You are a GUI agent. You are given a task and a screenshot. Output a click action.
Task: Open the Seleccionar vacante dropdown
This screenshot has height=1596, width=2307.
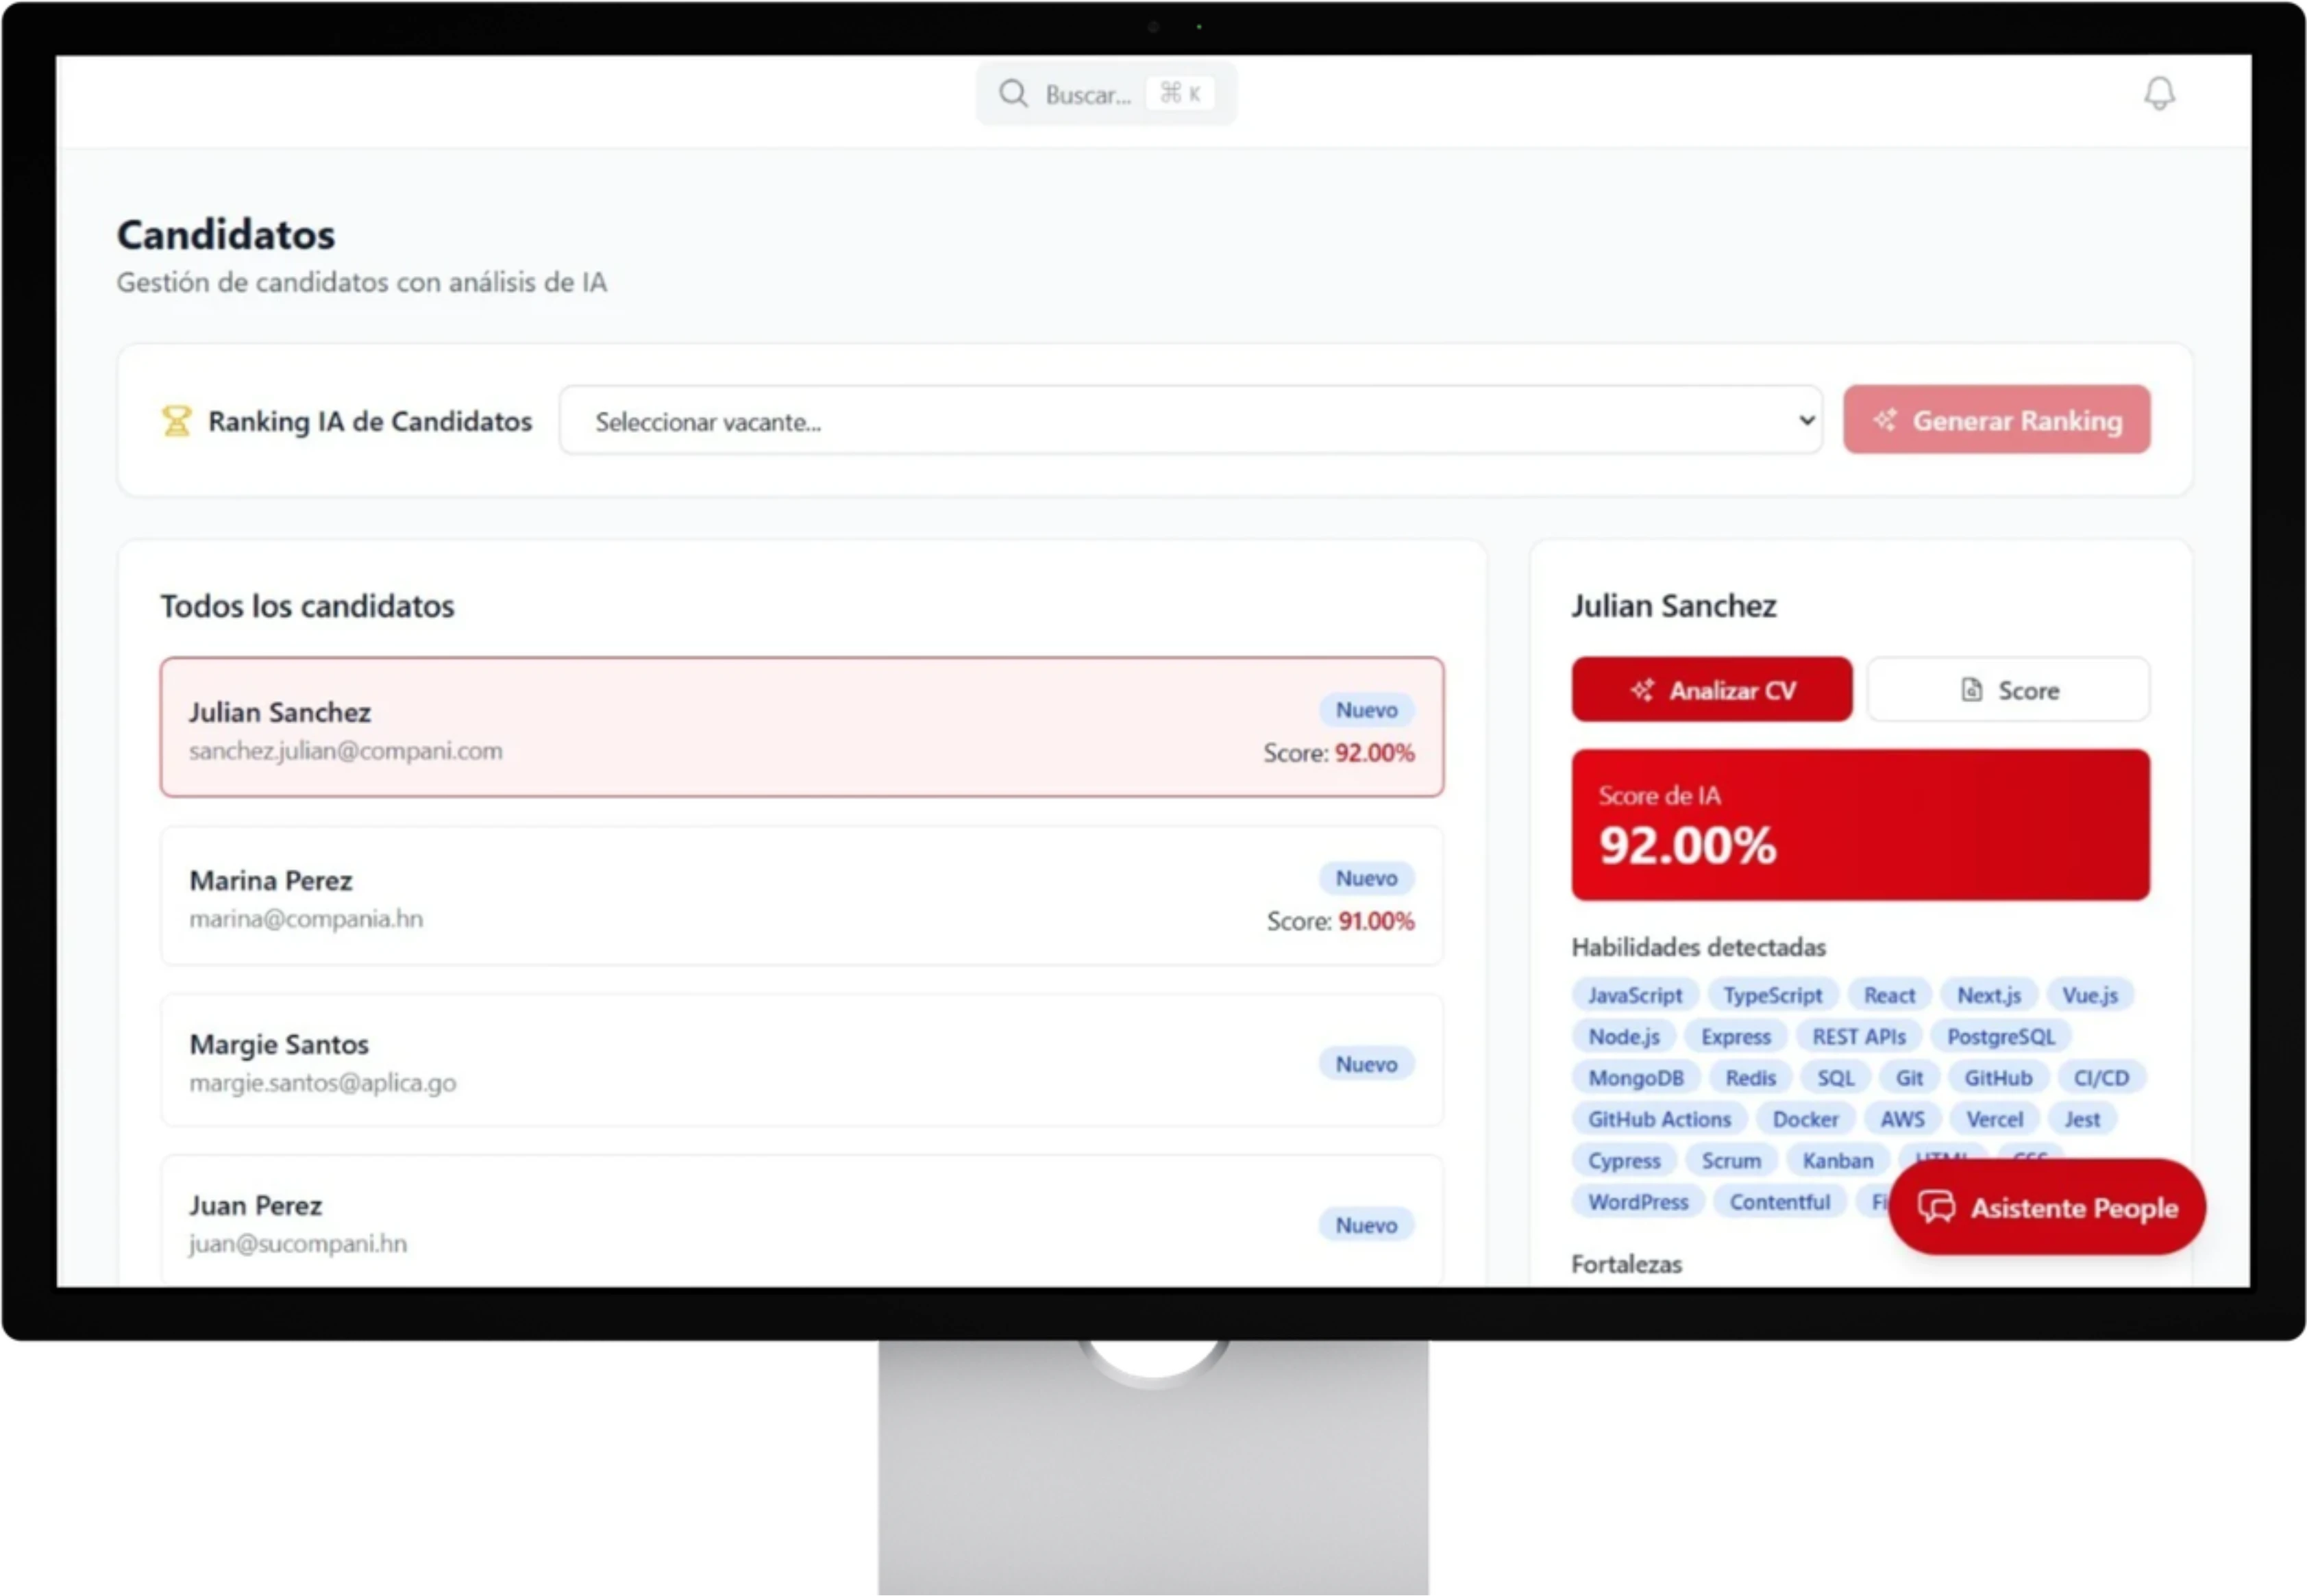pyautogui.click(x=1190, y=421)
